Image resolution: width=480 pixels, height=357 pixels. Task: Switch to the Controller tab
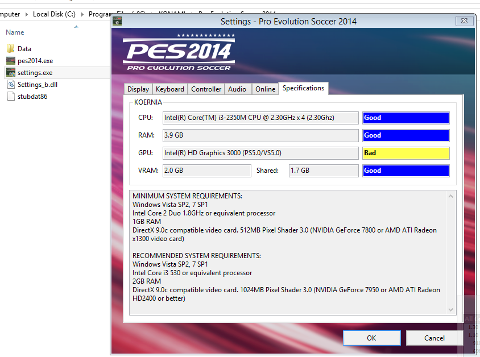coord(206,89)
